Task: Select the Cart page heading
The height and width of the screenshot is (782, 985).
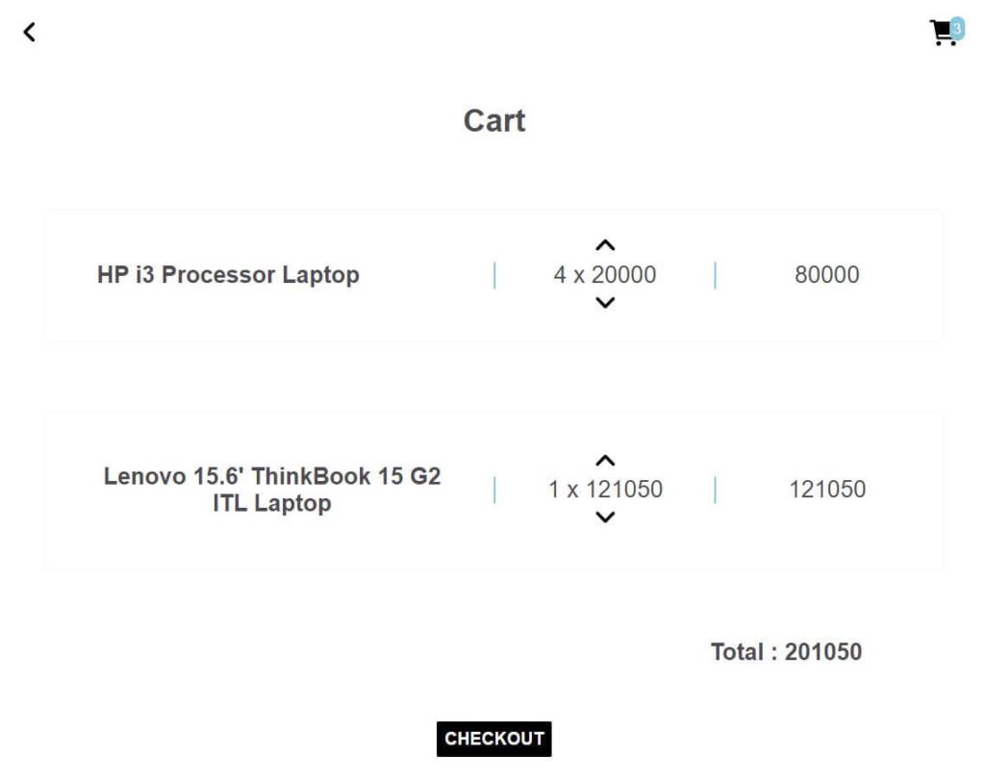Action: [x=493, y=120]
